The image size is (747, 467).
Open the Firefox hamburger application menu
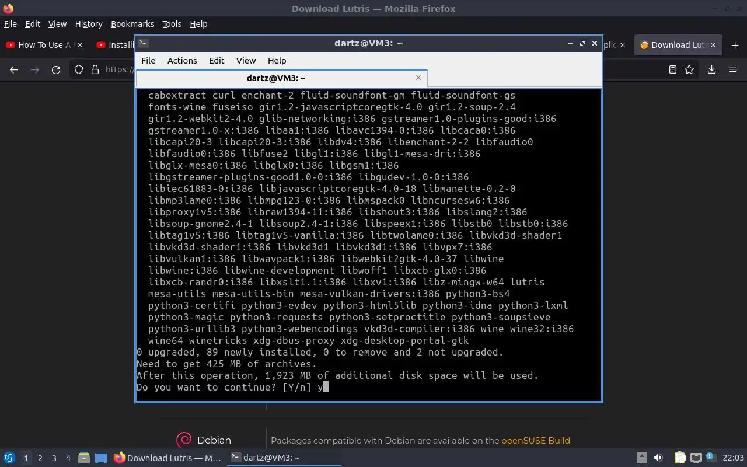(733, 69)
